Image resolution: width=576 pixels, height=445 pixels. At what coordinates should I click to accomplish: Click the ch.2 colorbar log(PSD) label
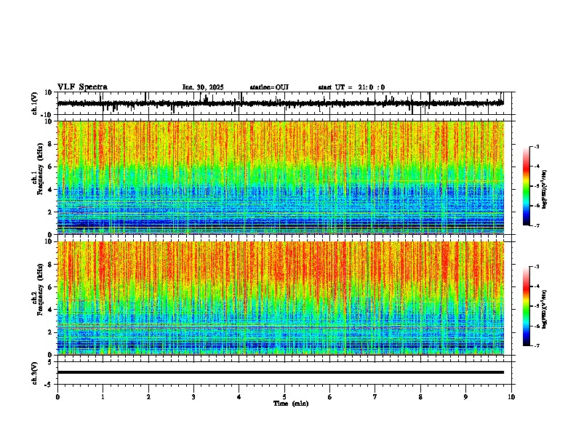(x=545, y=309)
